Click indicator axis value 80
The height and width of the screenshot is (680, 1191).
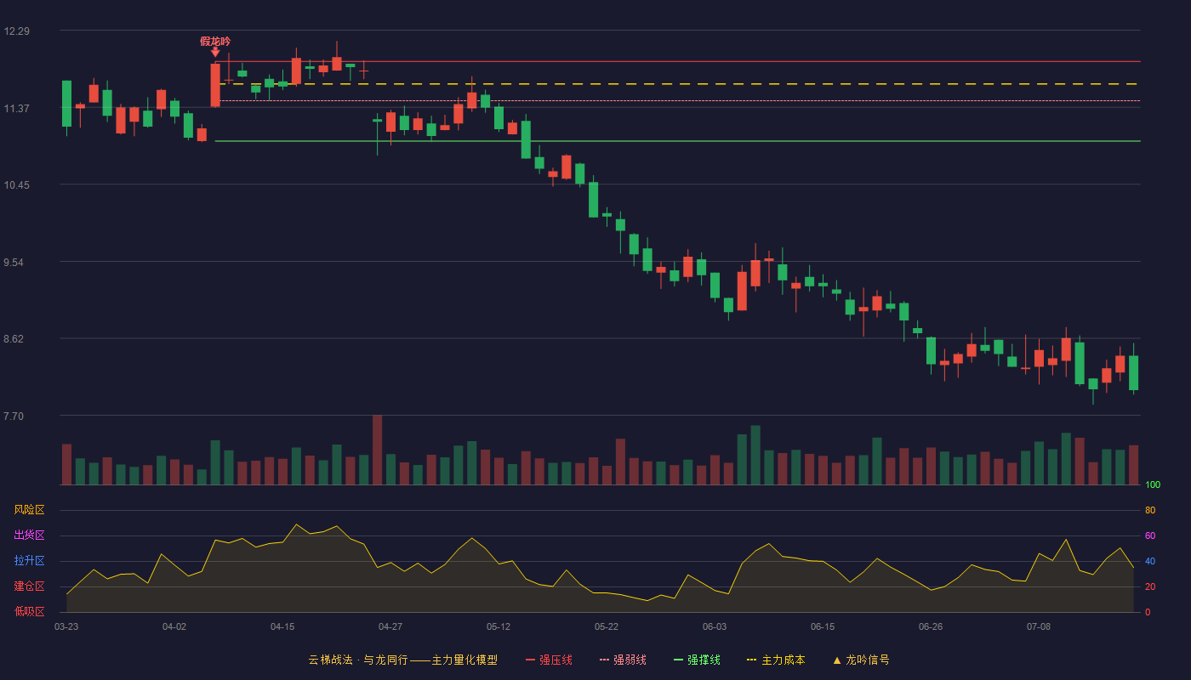[1150, 510]
